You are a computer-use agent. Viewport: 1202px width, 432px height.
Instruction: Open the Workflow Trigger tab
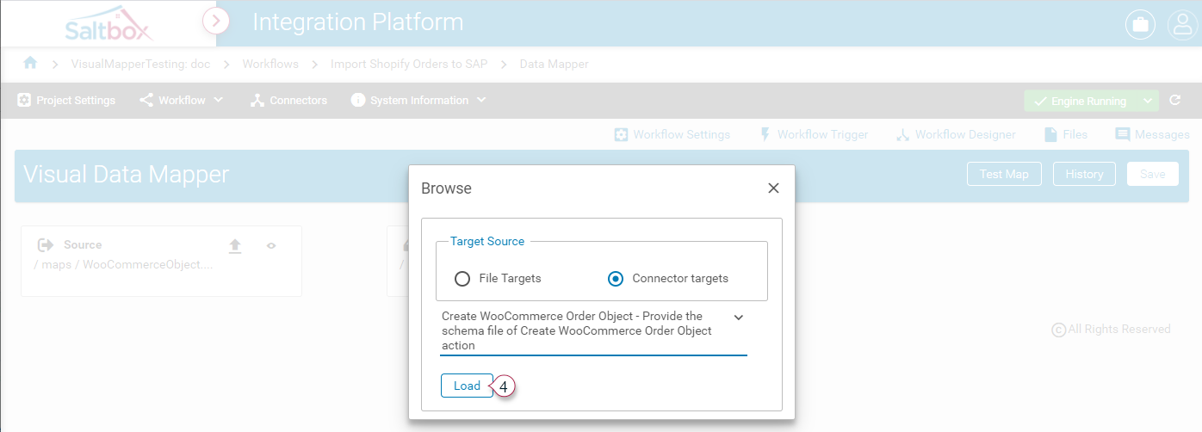(814, 134)
